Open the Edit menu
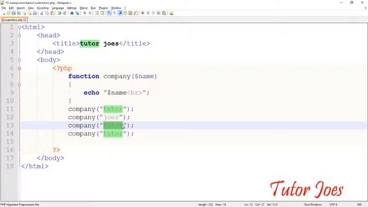 tap(11, 8)
